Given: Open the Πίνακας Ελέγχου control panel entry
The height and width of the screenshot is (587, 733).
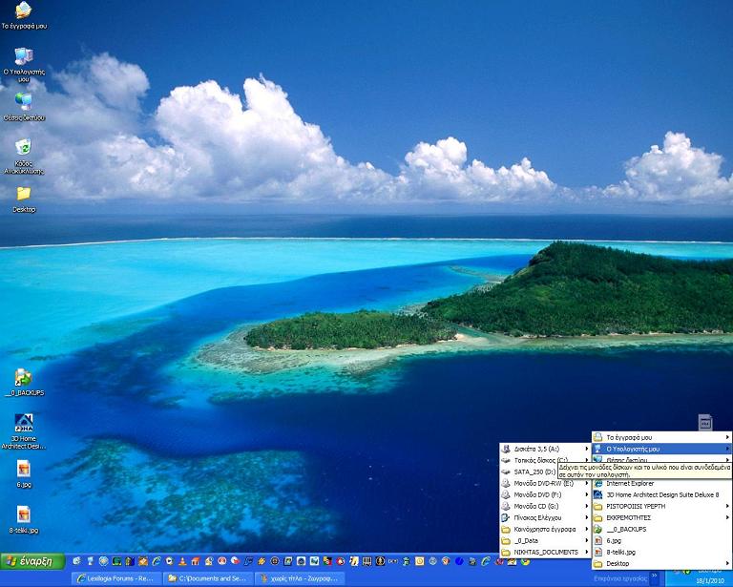Looking at the screenshot, I should [x=545, y=517].
